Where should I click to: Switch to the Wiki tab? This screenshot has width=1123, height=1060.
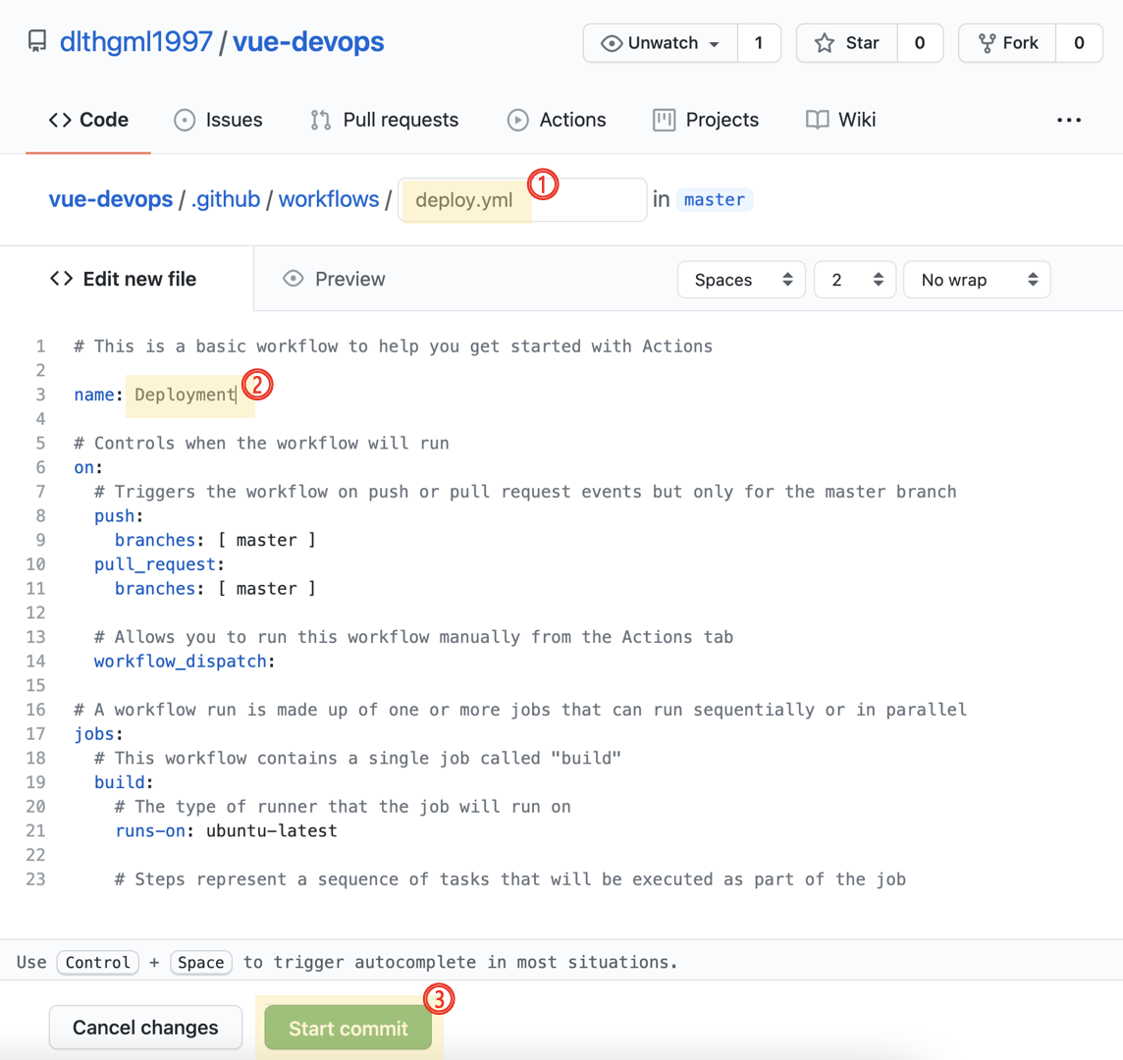[x=841, y=120]
